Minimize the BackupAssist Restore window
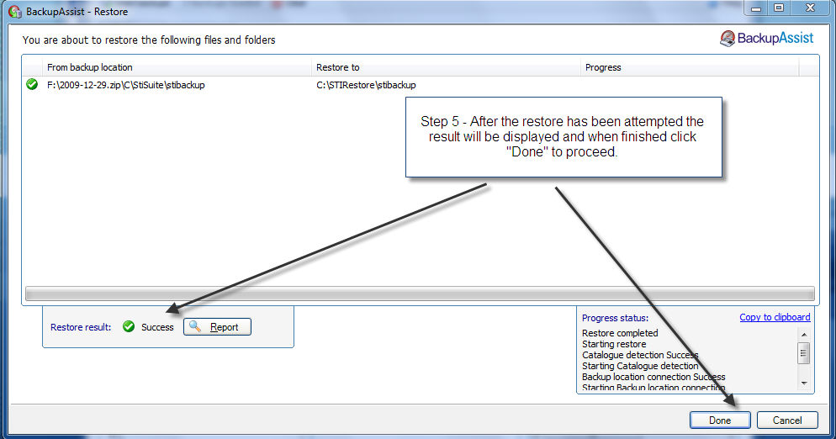The height and width of the screenshot is (439, 836). click(x=756, y=8)
